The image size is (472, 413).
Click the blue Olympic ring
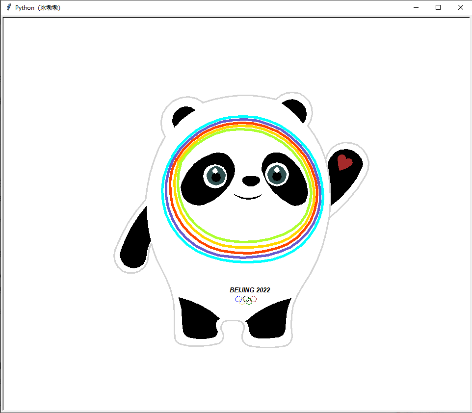[238, 299]
